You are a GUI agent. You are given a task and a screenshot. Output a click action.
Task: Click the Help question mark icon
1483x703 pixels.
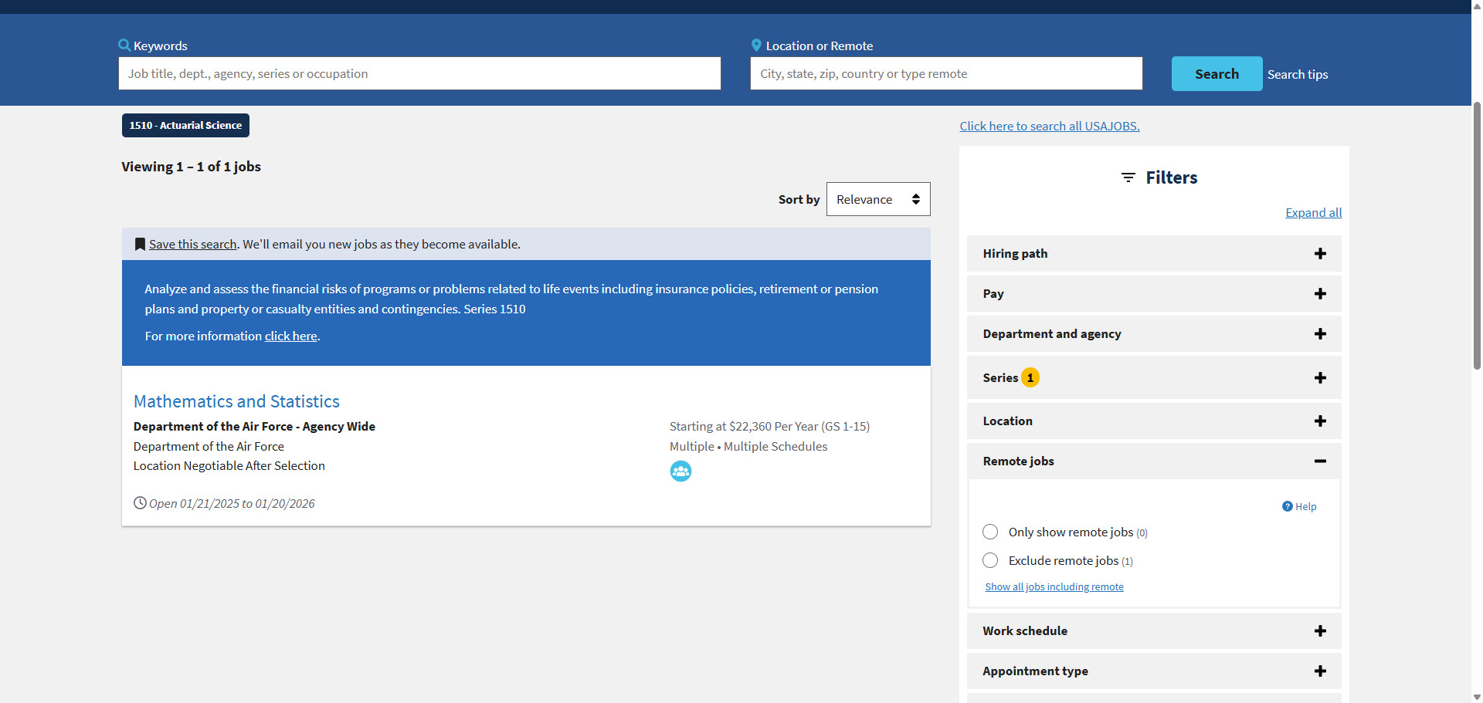(x=1288, y=506)
